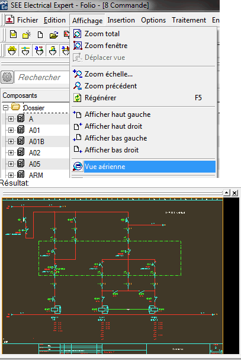Expand the A tree node
Viewport: 241px width, 360px height.
[11, 119]
